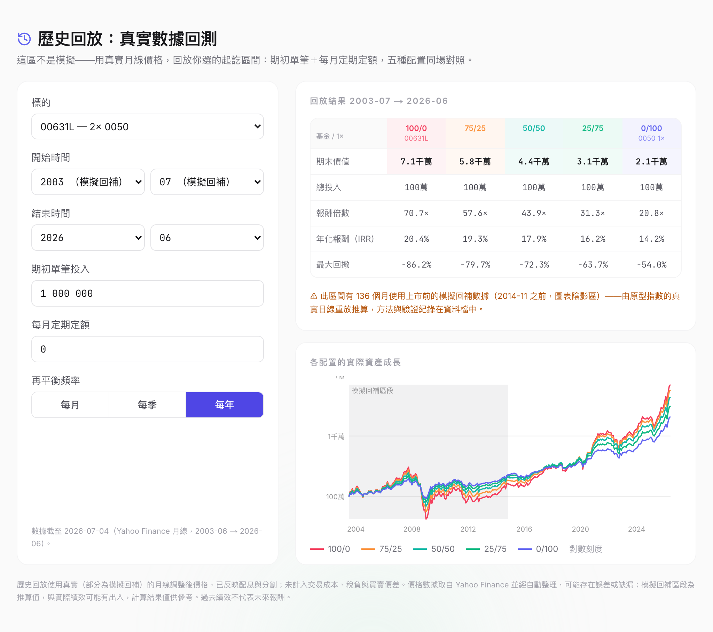This screenshot has width=713, height=632.
Task: Click the 每月定期定額 input field
Action: pos(148,349)
